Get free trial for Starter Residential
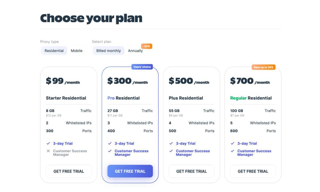Screen dimensions: 320x192 coord(68,171)
